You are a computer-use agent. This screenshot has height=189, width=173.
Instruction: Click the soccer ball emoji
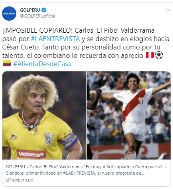[159, 55]
